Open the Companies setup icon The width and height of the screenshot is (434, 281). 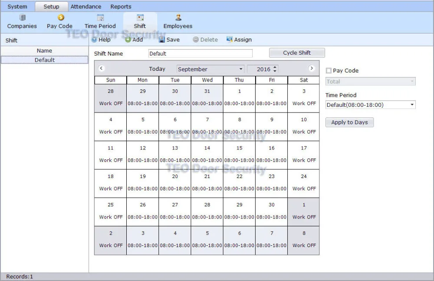[23, 18]
